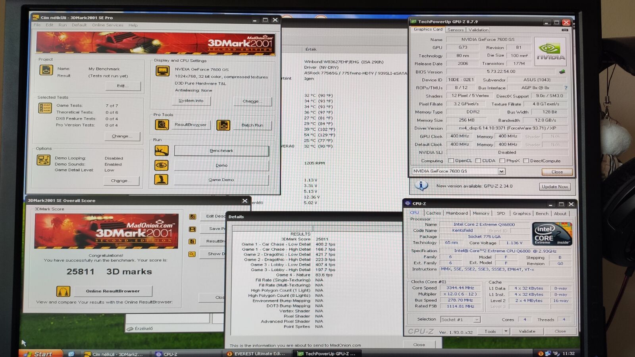635x357 pixels.
Task: Click the 3DMark2001 Second Edition banner
Action: click(155, 43)
